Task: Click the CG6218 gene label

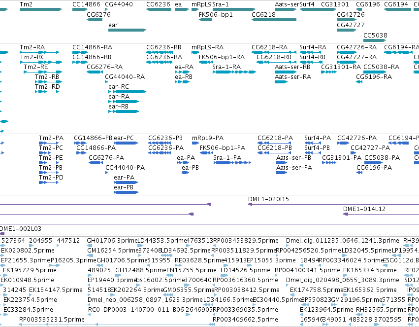Action: pos(263,14)
